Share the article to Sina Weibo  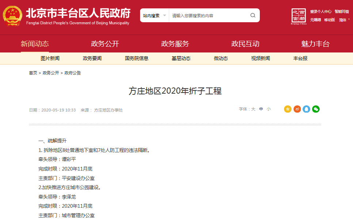point(297,109)
